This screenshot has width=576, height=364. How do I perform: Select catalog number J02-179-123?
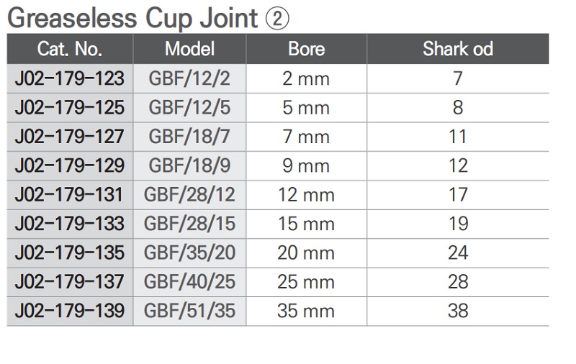(70, 78)
